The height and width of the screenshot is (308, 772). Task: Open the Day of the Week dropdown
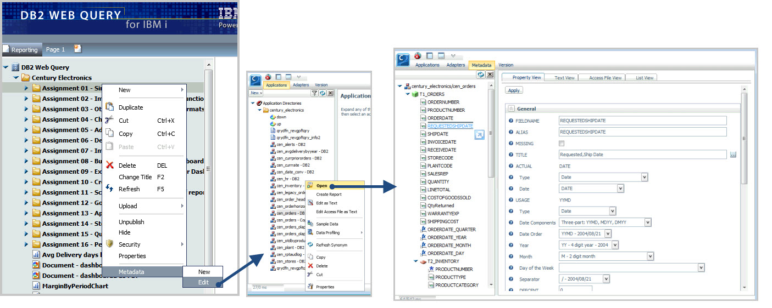(x=701, y=267)
